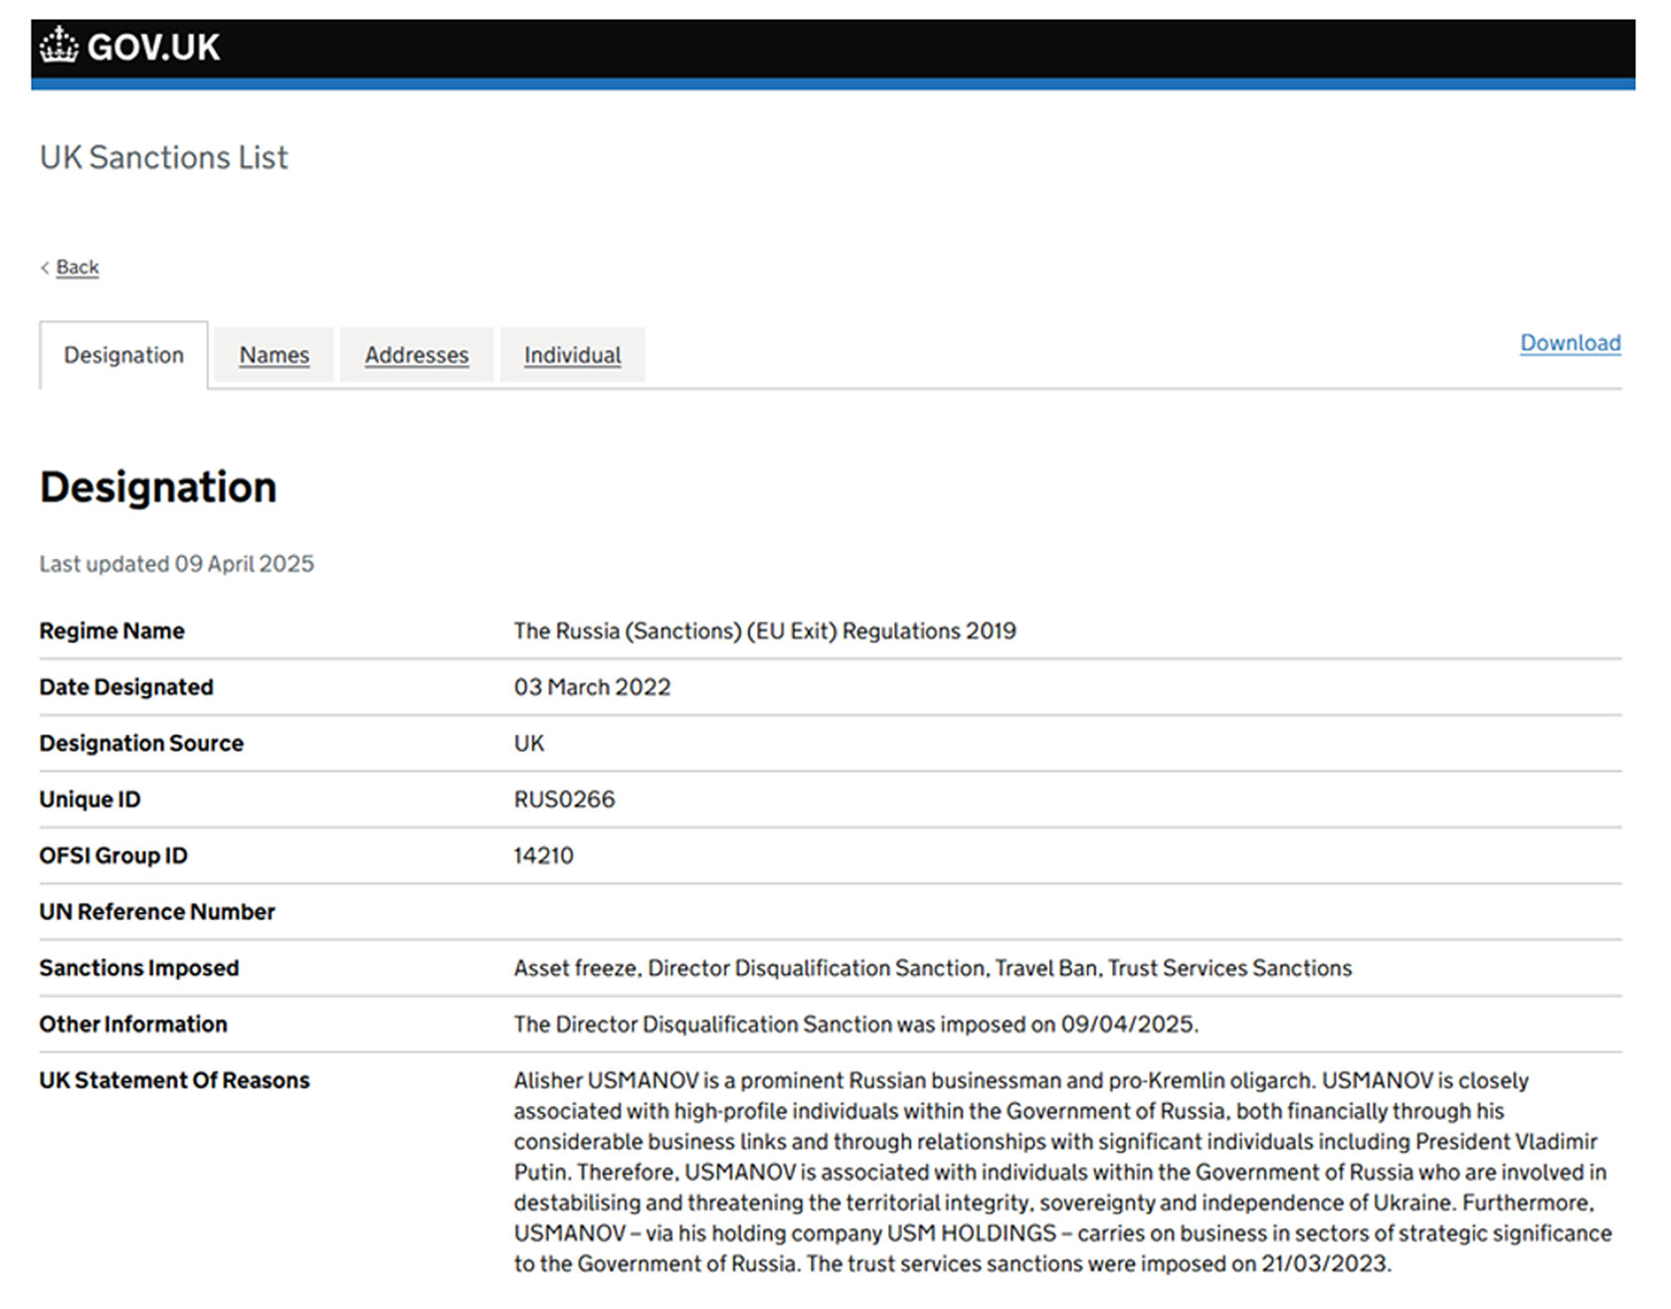Click the UK Sanctions List title
This screenshot has width=1671, height=1309.
point(164,157)
